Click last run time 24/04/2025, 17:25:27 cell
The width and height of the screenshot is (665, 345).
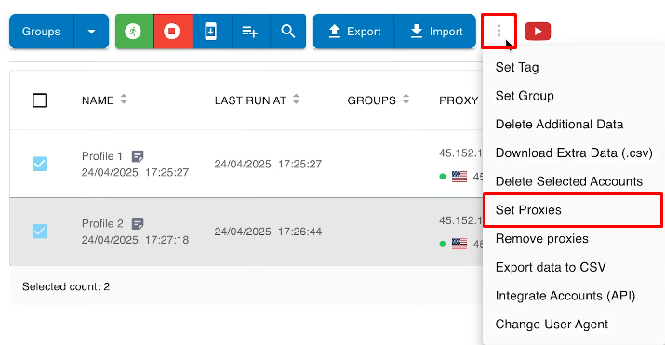pyautogui.click(x=268, y=164)
